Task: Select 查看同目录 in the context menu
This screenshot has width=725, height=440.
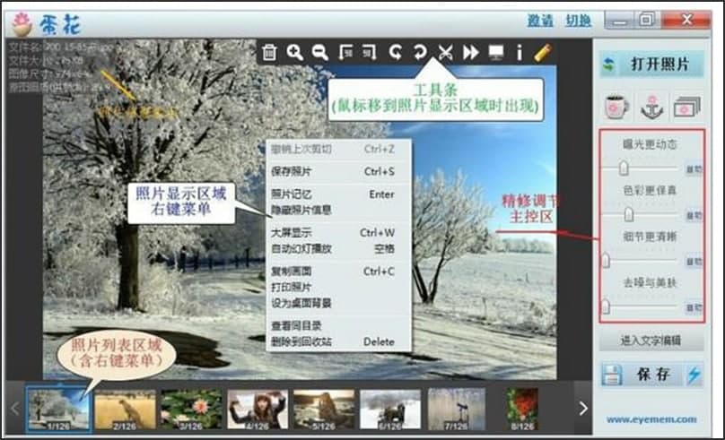Action: tap(333, 326)
